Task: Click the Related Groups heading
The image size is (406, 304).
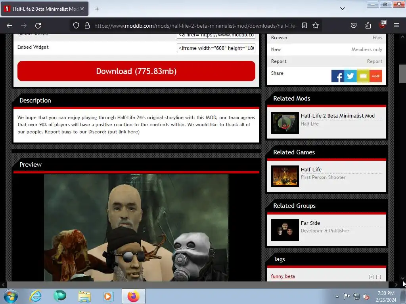Action: click(x=295, y=206)
